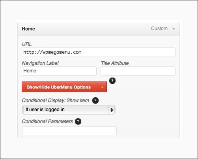
Task: Open help icon beside Show/Hide UberMenu Options button
Action: [x=112, y=81]
